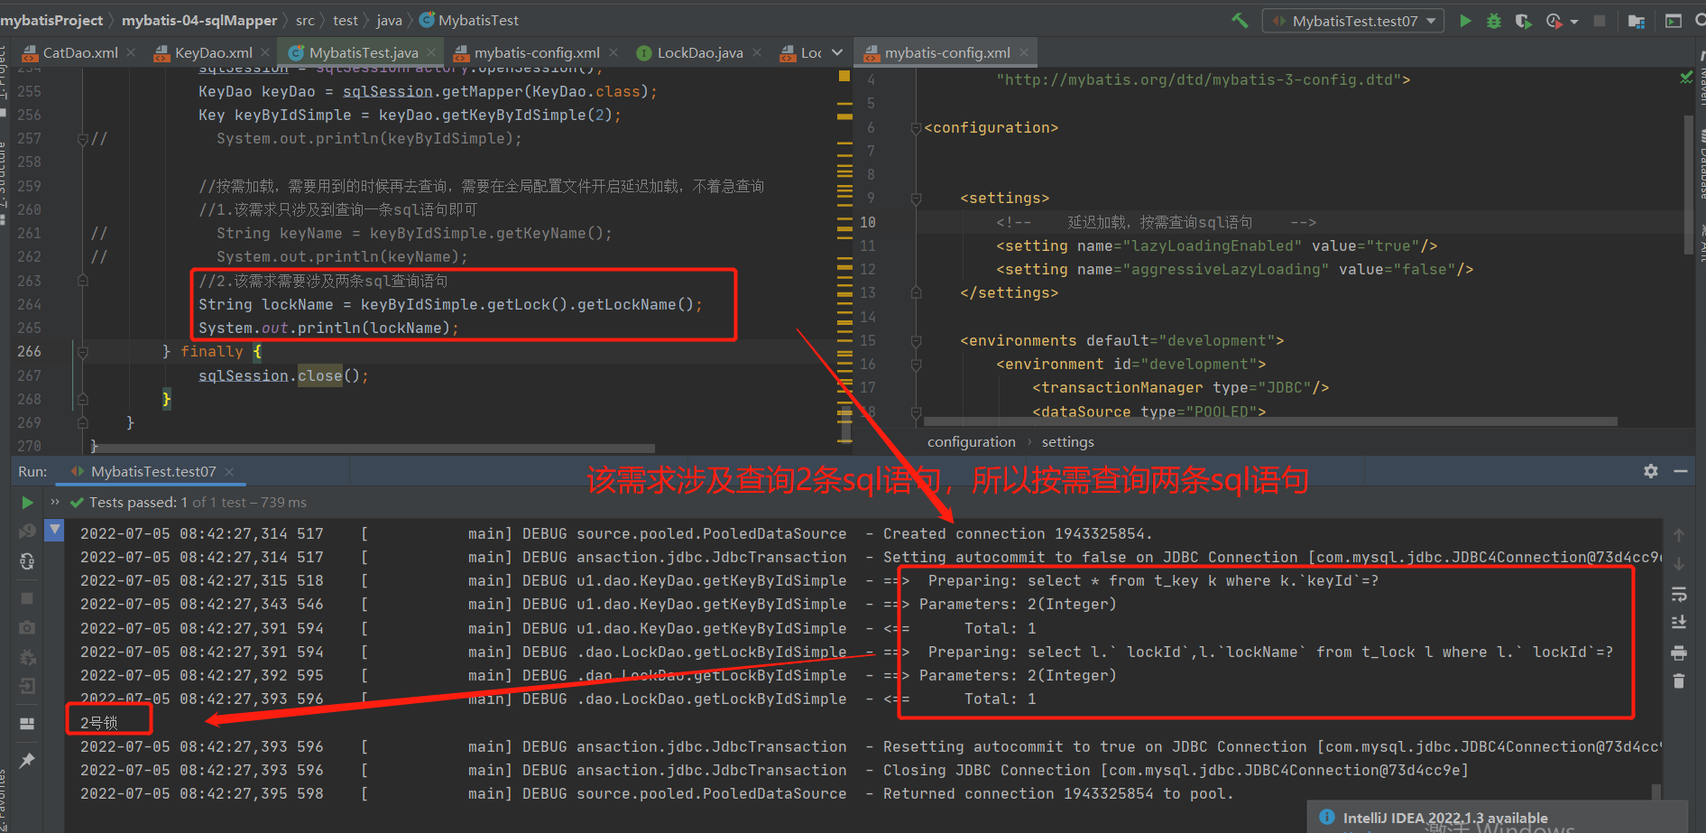
Task: Click the Stop icon in the Run panel sidebar
Action: [27, 598]
